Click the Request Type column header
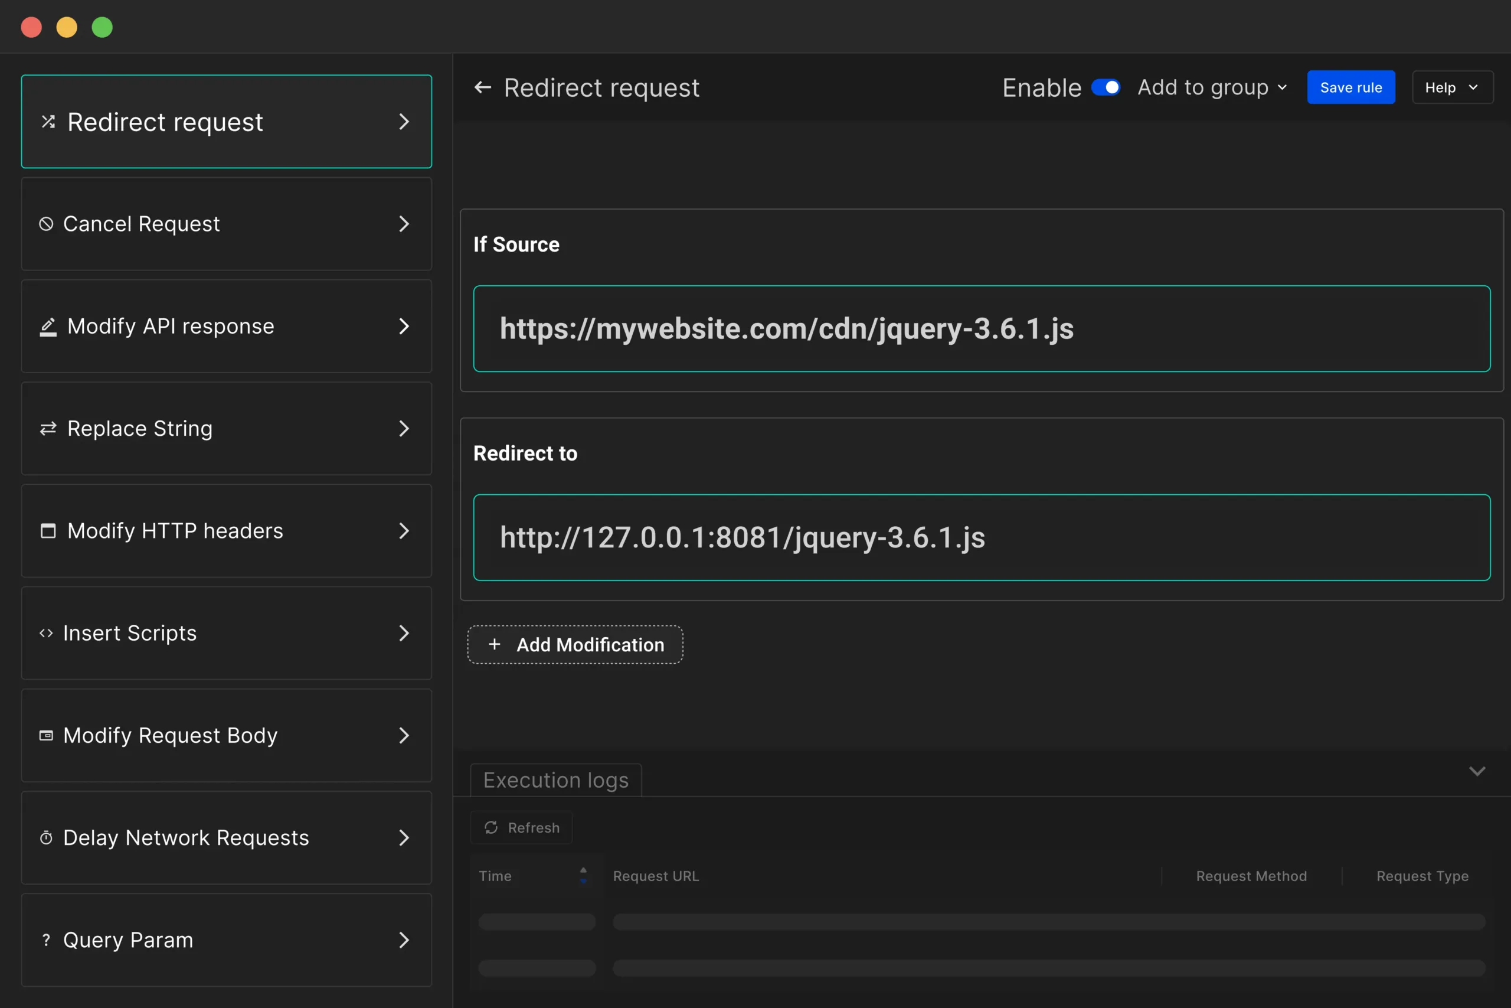 [x=1422, y=876]
